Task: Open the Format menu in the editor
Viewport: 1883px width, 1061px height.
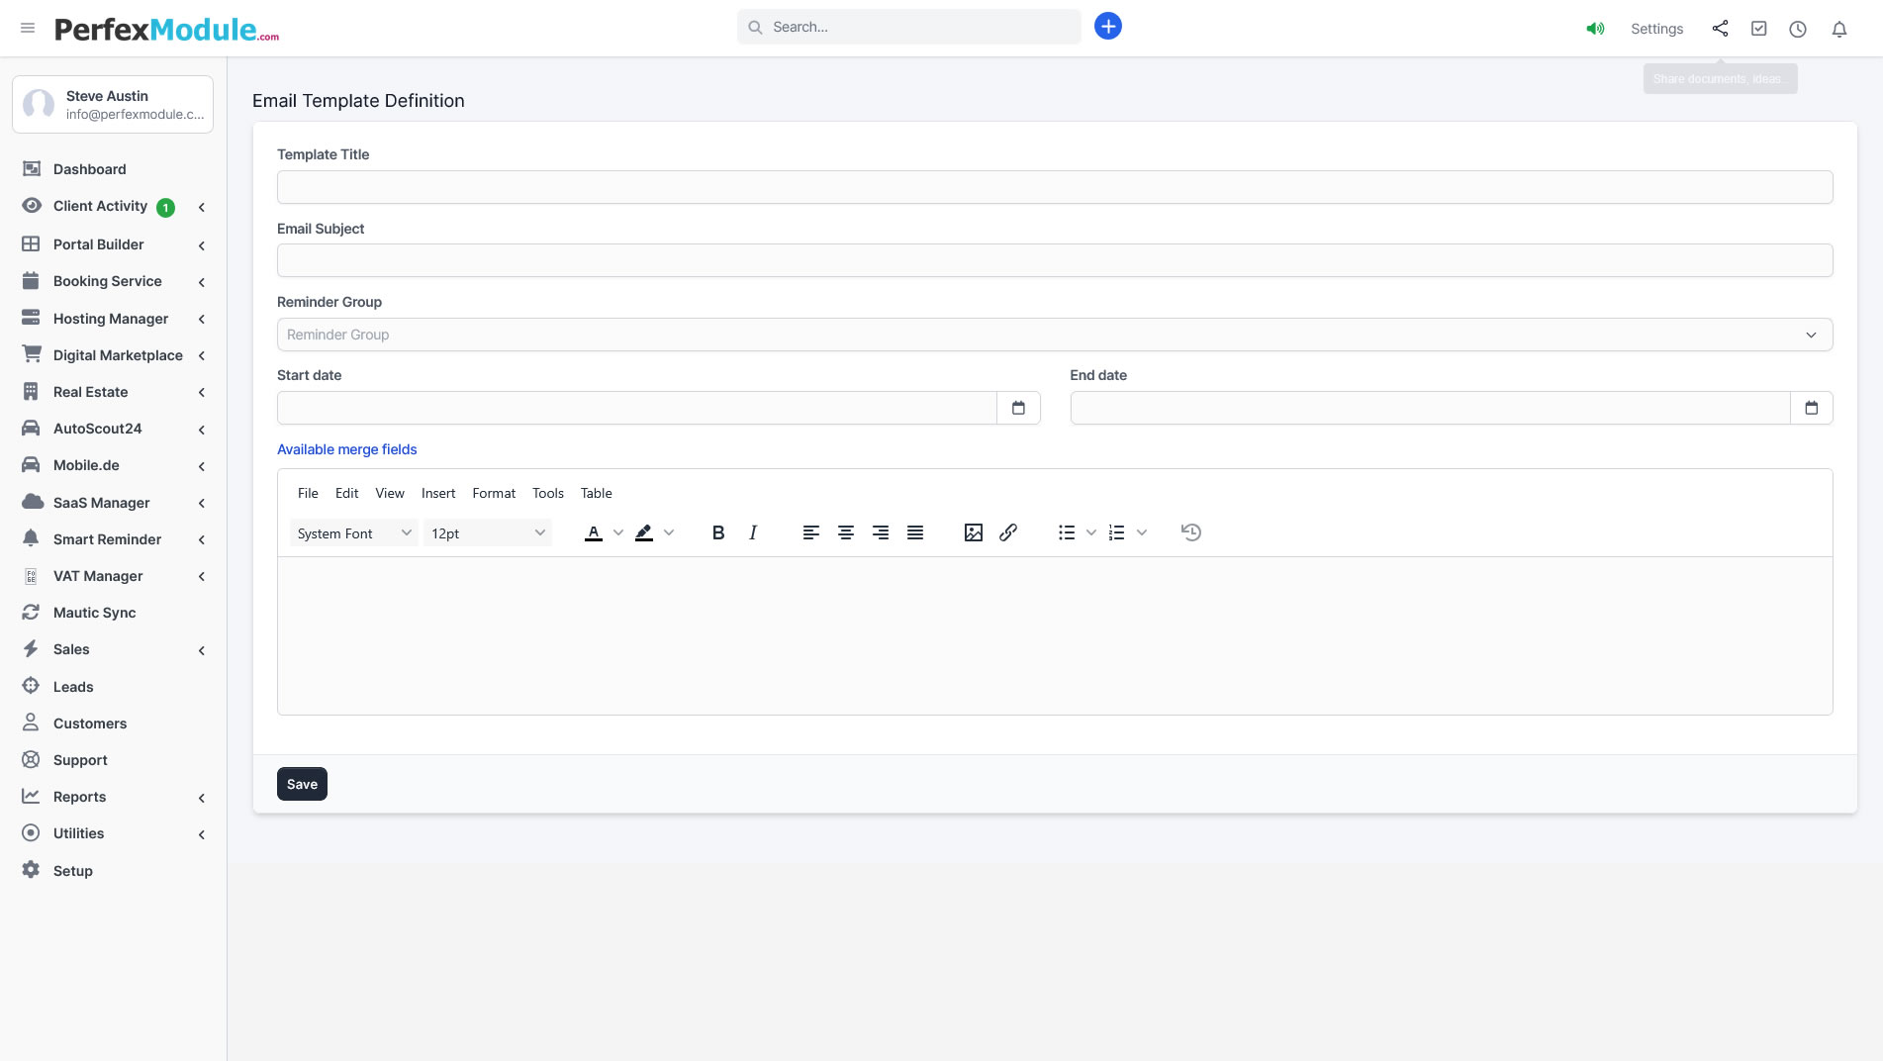Action: click(494, 493)
